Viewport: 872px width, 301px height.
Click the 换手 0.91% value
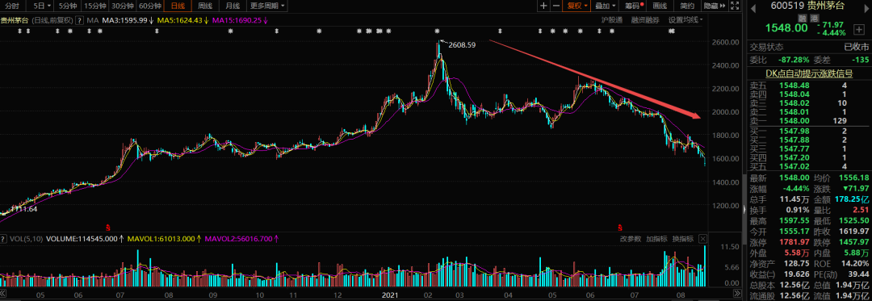coord(798,209)
